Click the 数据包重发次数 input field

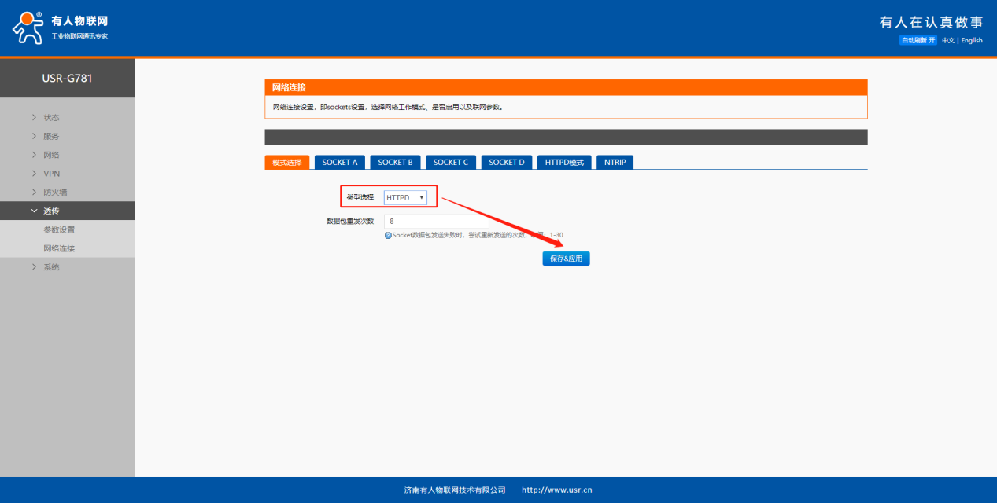436,222
